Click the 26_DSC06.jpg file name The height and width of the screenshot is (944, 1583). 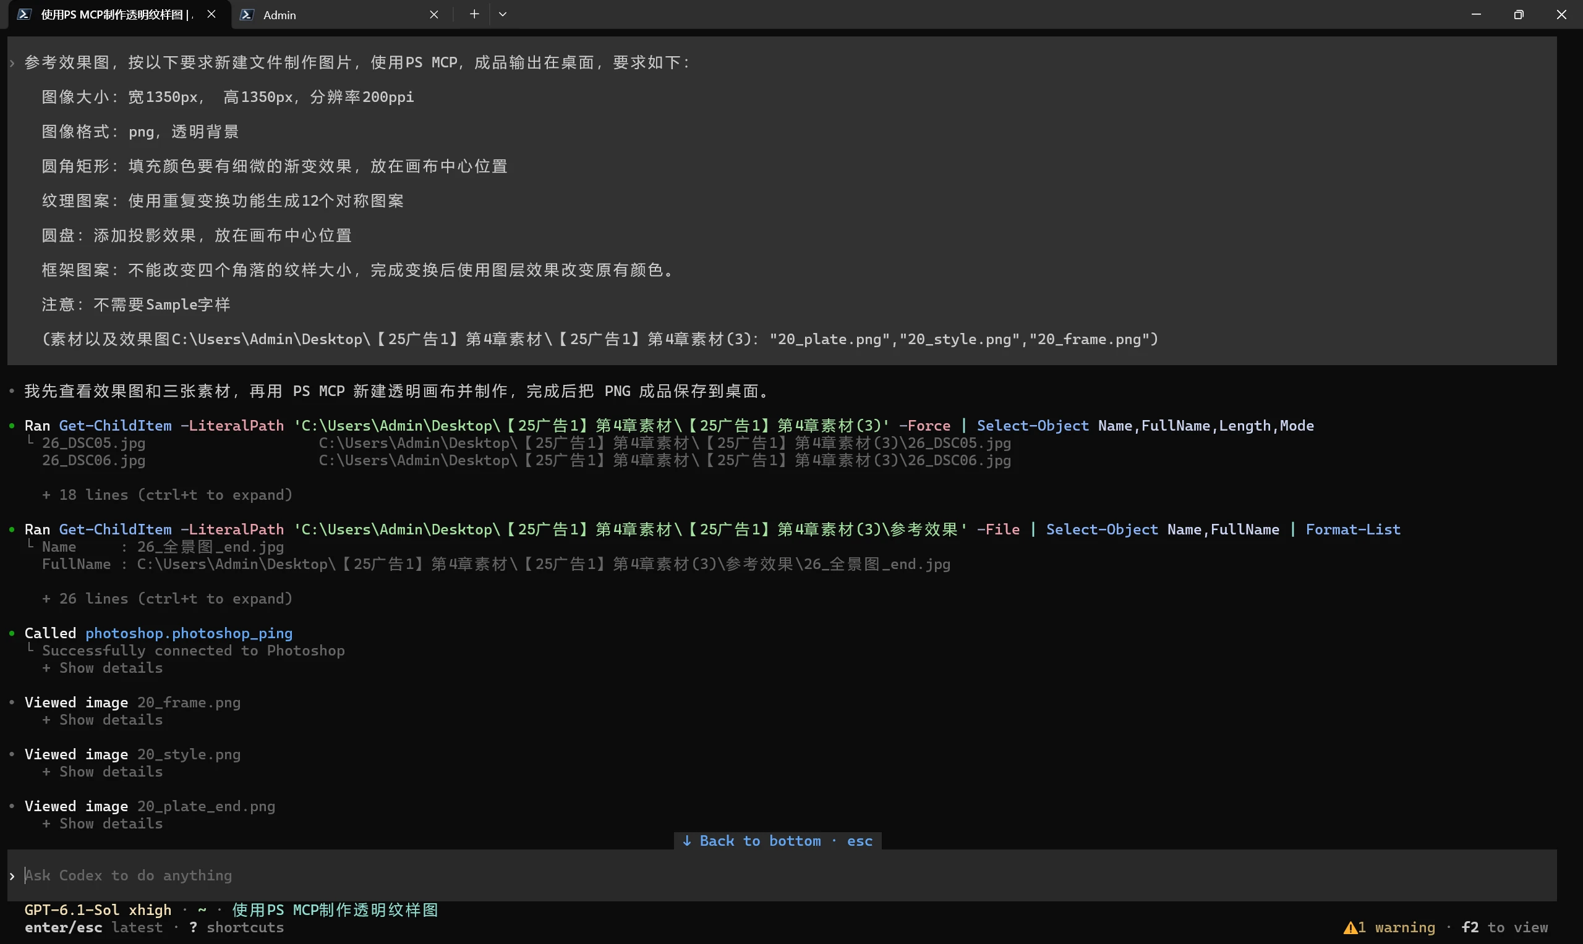pyautogui.click(x=93, y=460)
